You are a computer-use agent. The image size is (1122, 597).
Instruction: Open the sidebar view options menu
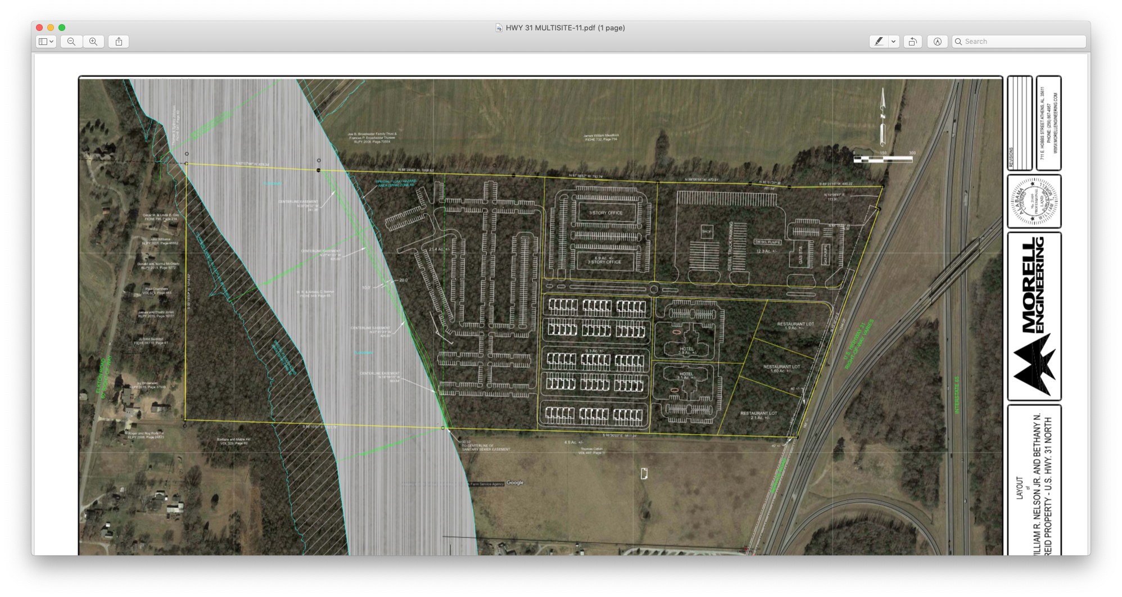pos(46,42)
